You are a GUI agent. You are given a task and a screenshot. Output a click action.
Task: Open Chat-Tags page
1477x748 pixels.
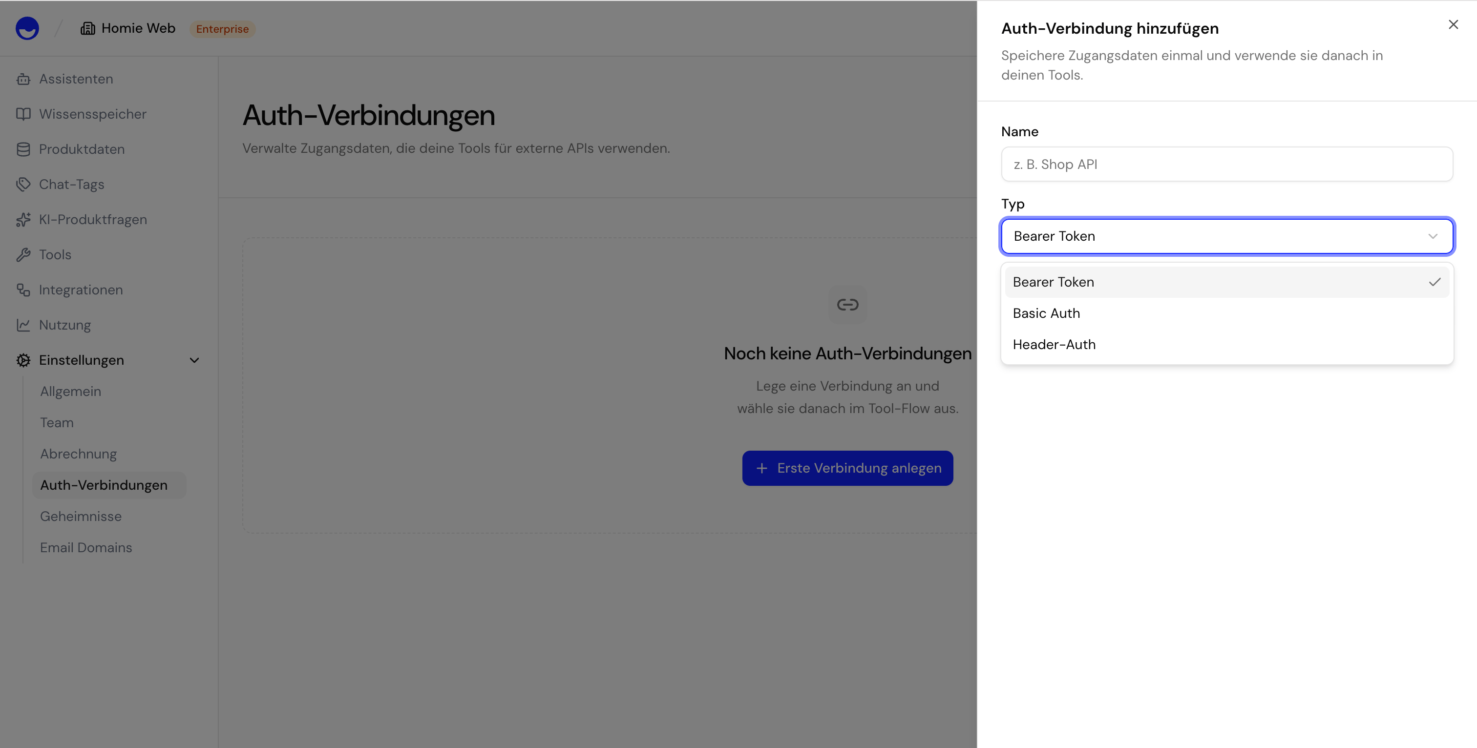coord(72,185)
